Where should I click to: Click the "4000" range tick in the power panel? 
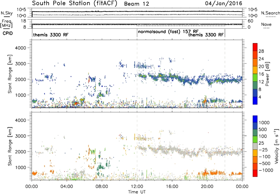point(20,48)
